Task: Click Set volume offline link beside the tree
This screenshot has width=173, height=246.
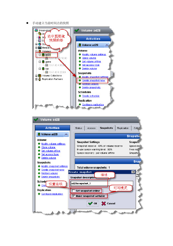Action: coord(91,62)
